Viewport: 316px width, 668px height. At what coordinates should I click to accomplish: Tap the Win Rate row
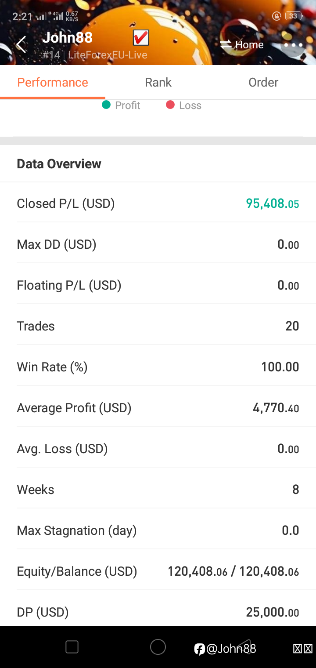point(158,367)
